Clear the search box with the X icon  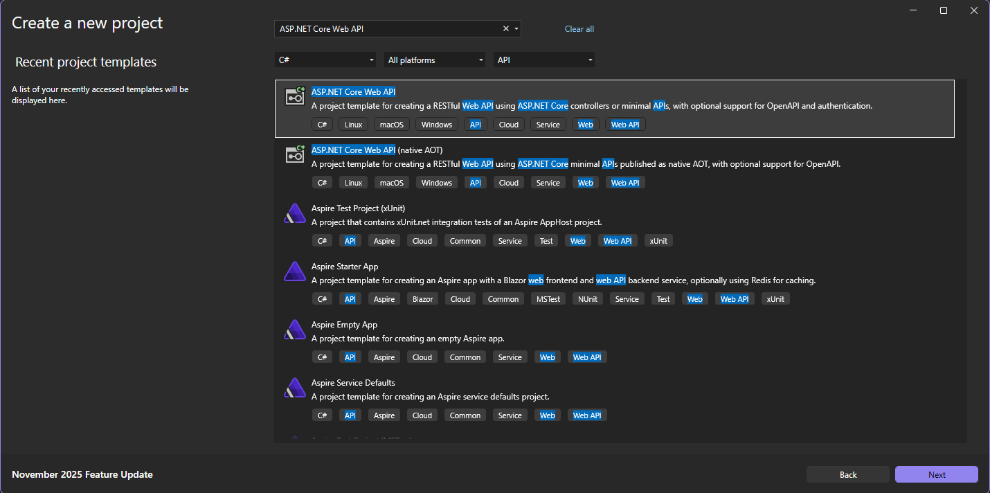(505, 28)
